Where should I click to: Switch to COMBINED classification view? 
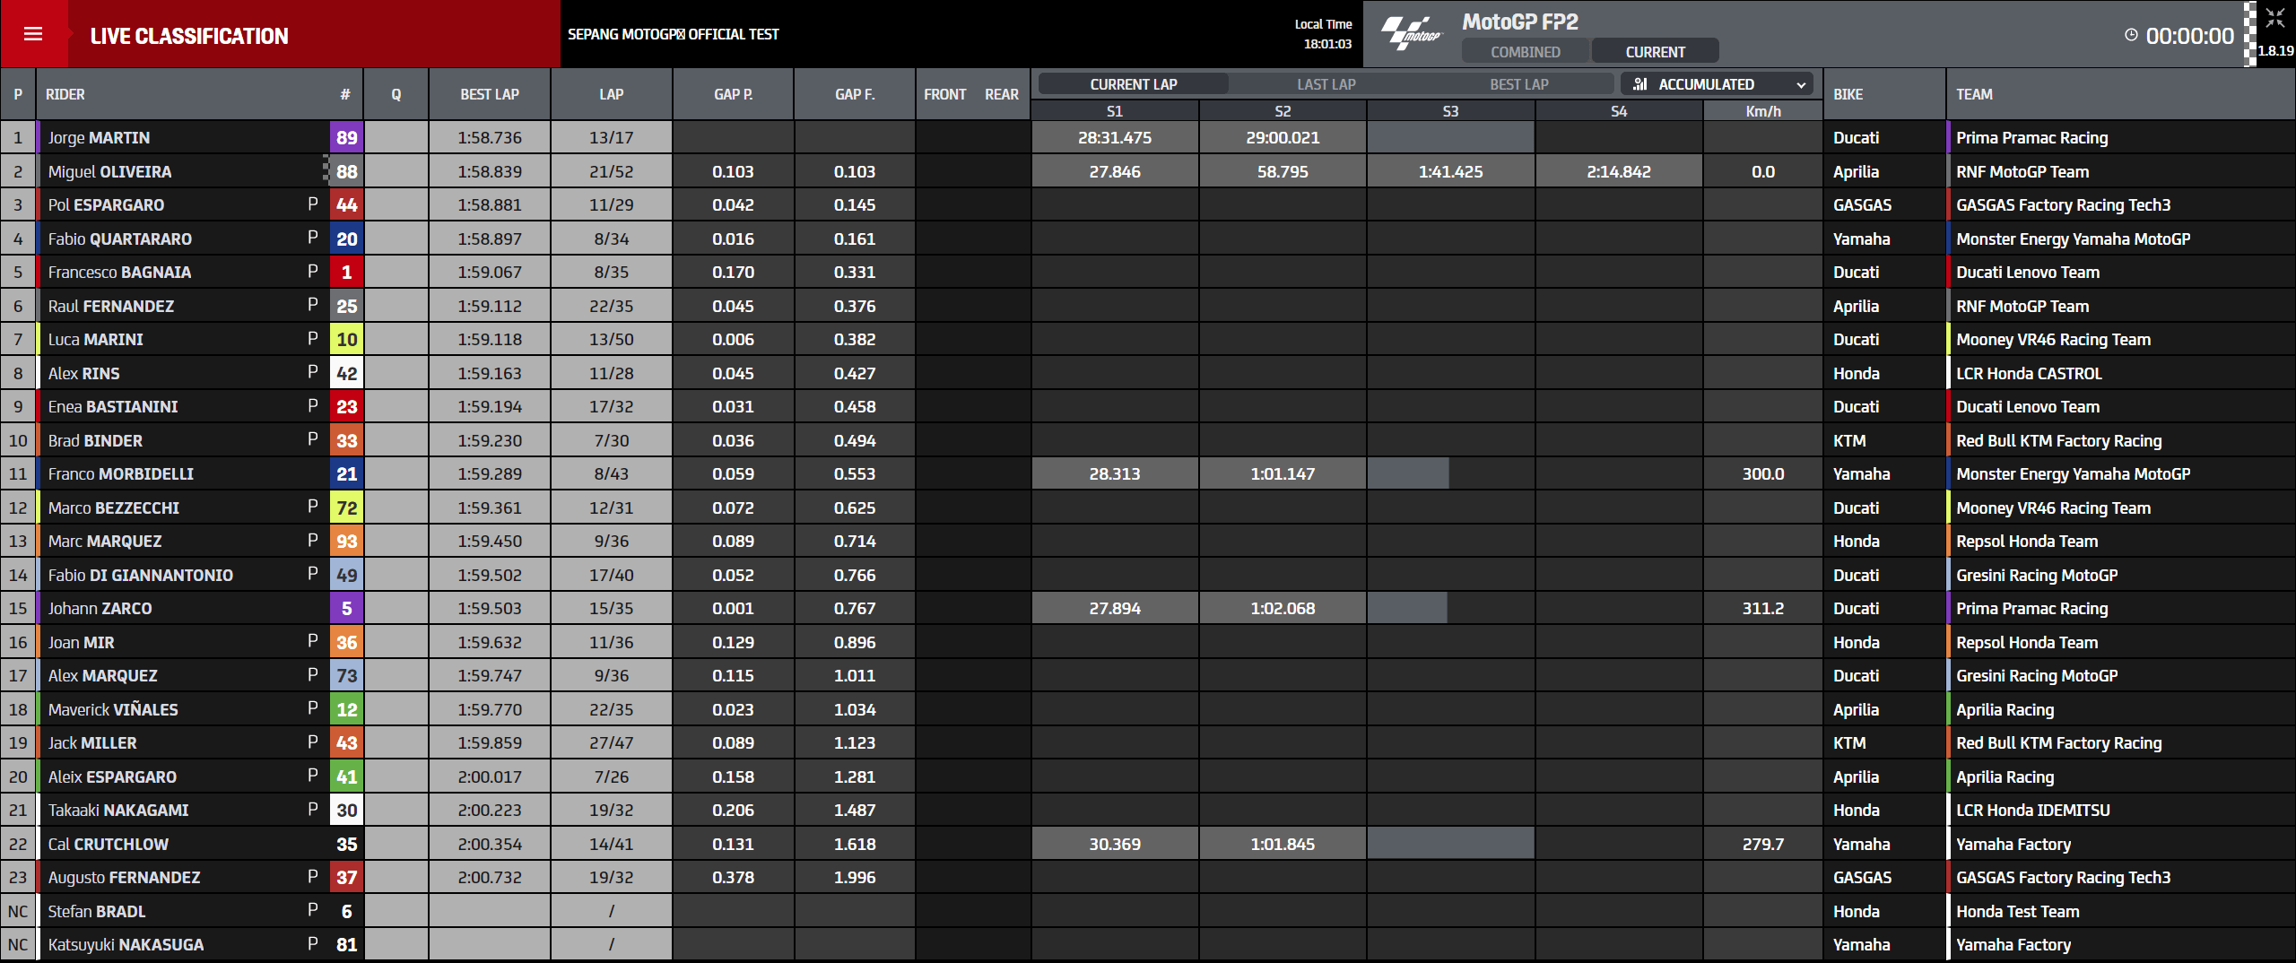pos(1525,52)
